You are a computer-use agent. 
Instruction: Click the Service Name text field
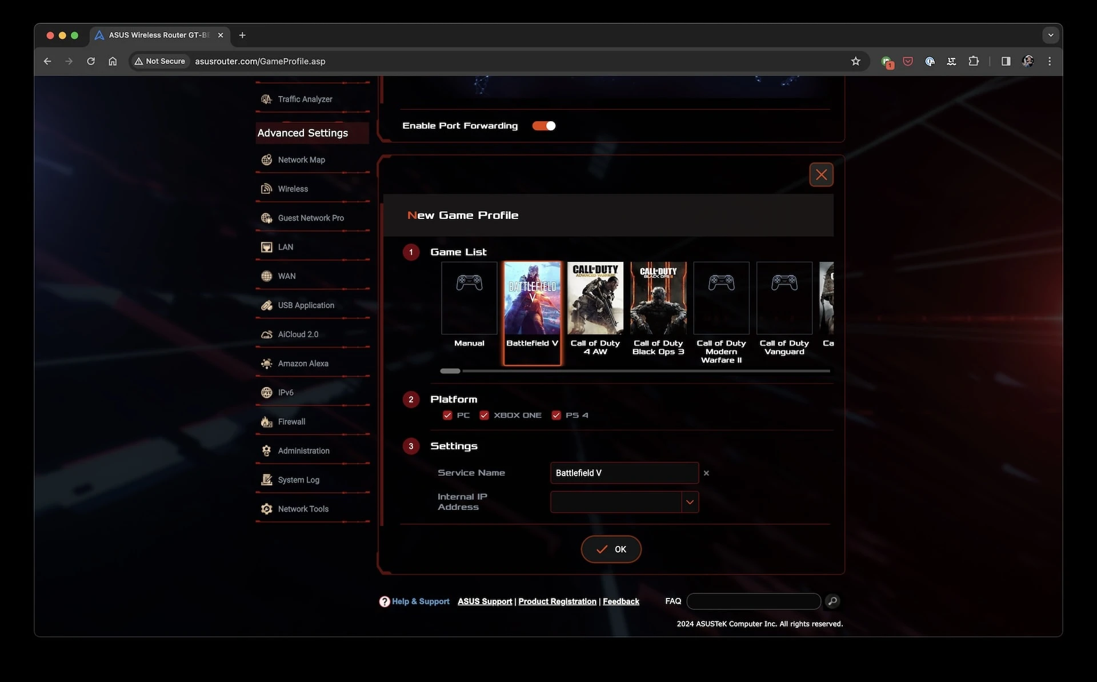coord(624,473)
